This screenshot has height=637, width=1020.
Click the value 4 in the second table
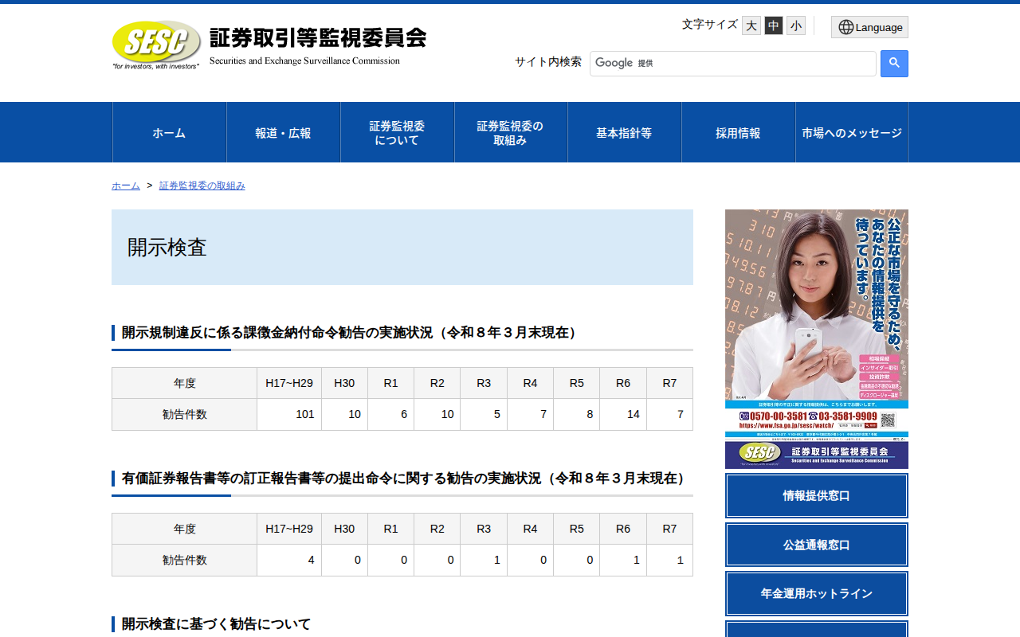click(312, 560)
